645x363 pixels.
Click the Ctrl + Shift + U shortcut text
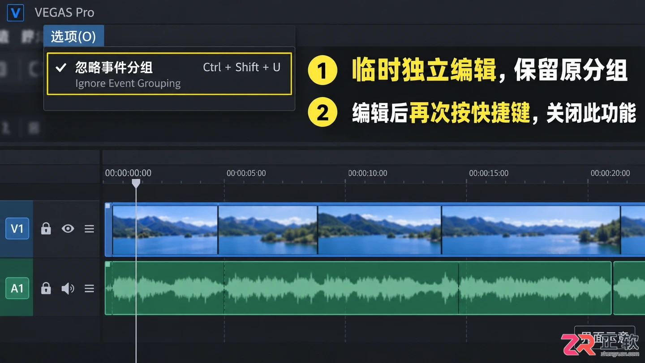click(242, 67)
